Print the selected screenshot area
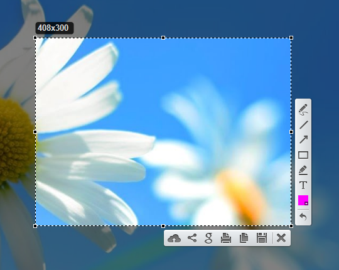The image size is (339, 270). click(226, 238)
